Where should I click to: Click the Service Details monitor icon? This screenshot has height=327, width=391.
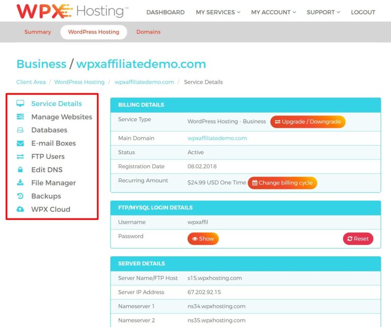(20, 103)
